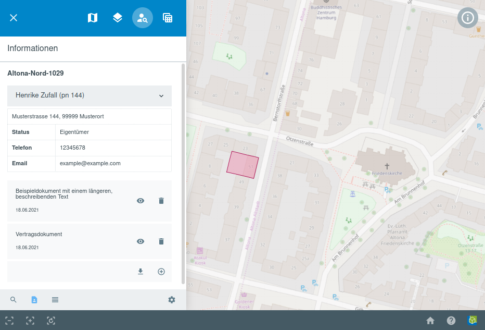Click the home button in bottom bar

[x=430, y=321]
